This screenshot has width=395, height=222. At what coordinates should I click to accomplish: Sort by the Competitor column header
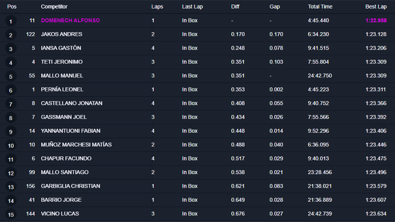coord(54,7)
